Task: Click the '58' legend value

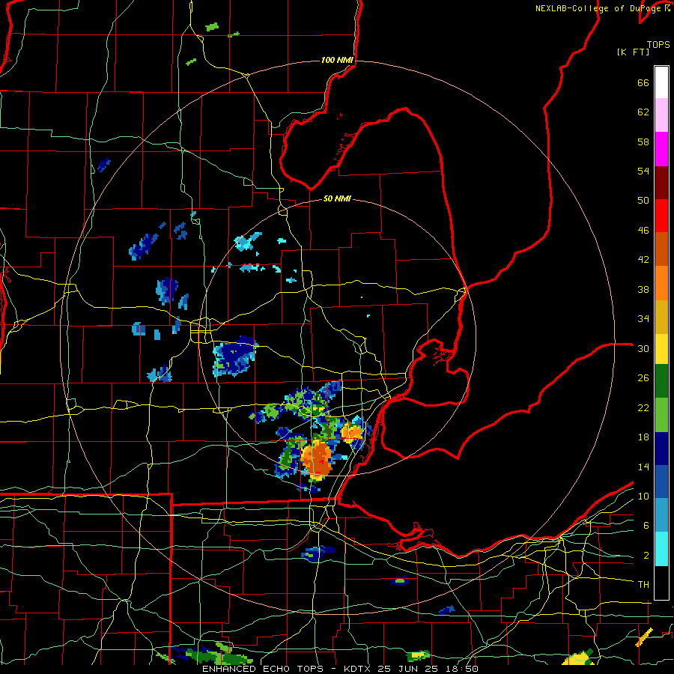Action: pyautogui.click(x=643, y=142)
